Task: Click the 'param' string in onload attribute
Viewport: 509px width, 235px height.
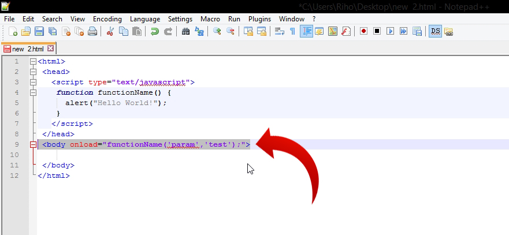Action: click(183, 144)
